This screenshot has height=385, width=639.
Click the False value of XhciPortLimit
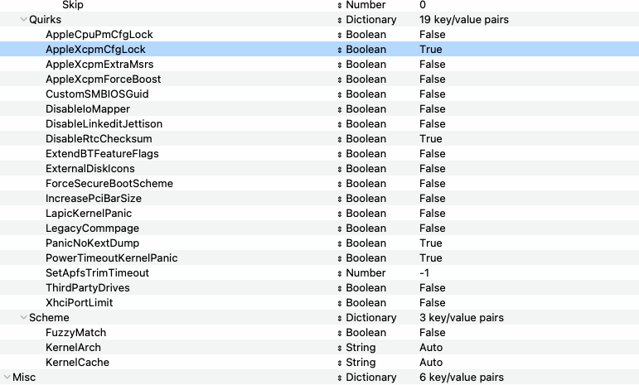coord(433,303)
